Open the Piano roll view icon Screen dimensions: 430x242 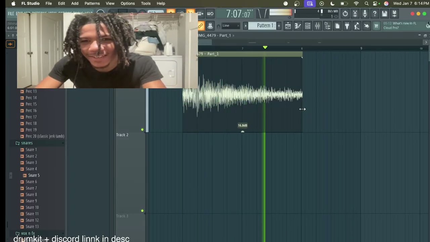(298, 26)
